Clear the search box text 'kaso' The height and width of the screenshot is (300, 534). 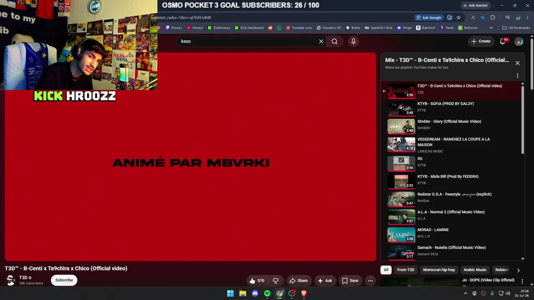click(321, 41)
